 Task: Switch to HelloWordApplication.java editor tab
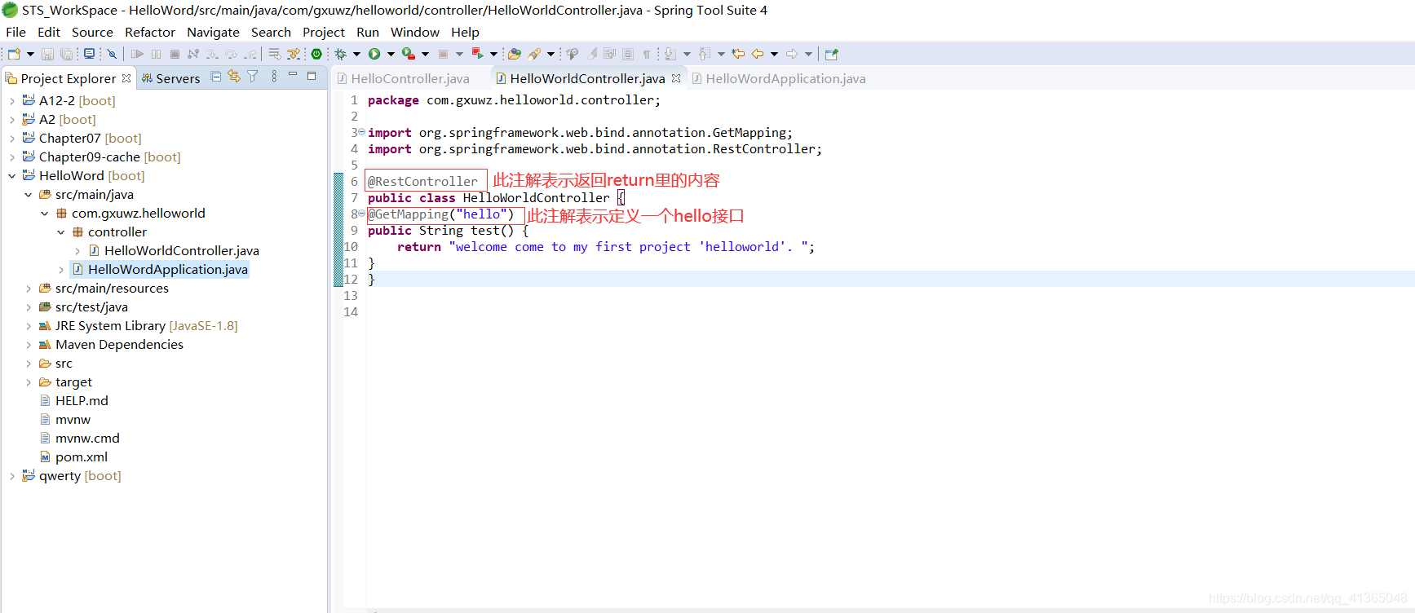coord(779,78)
